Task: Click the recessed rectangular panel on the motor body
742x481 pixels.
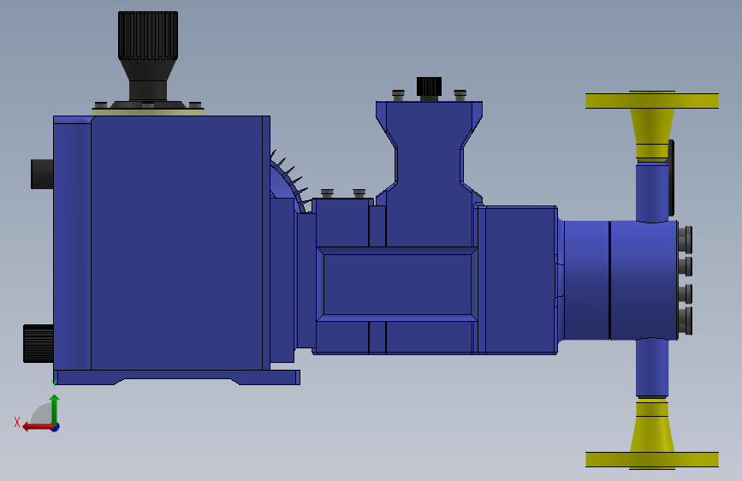Action: click(396, 284)
